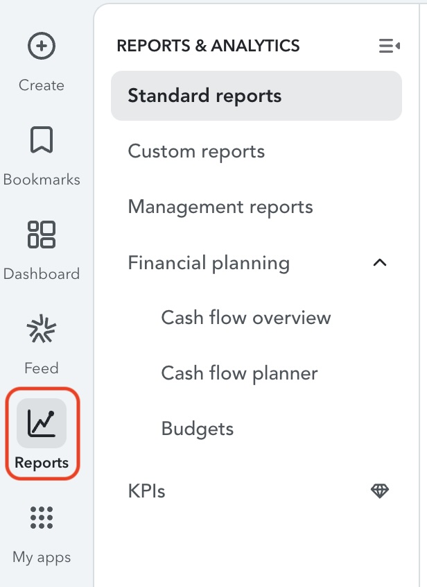Click the diamond icon beside KPIs

380,491
